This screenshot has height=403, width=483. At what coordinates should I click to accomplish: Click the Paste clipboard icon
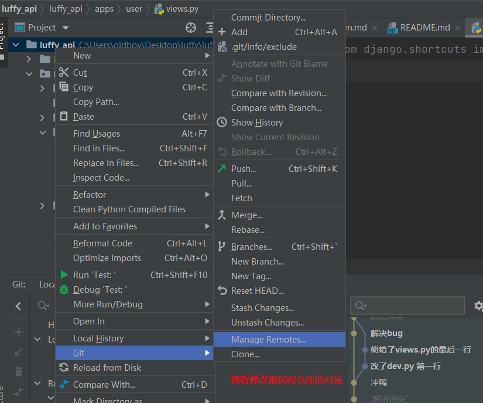(64, 116)
